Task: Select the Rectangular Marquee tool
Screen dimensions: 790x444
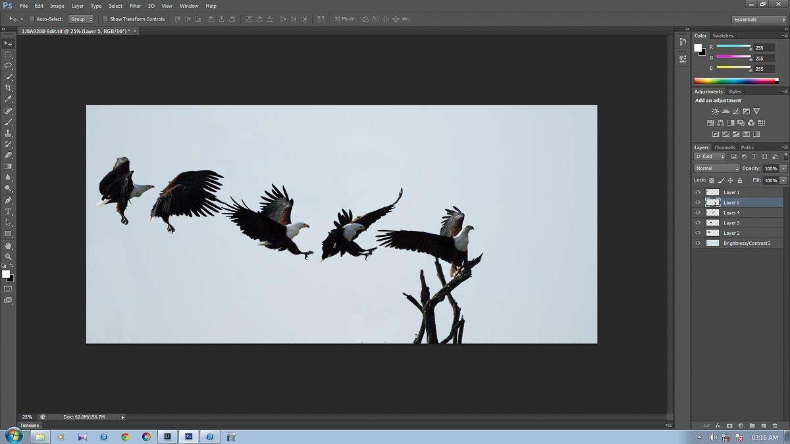Action: coord(9,55)
